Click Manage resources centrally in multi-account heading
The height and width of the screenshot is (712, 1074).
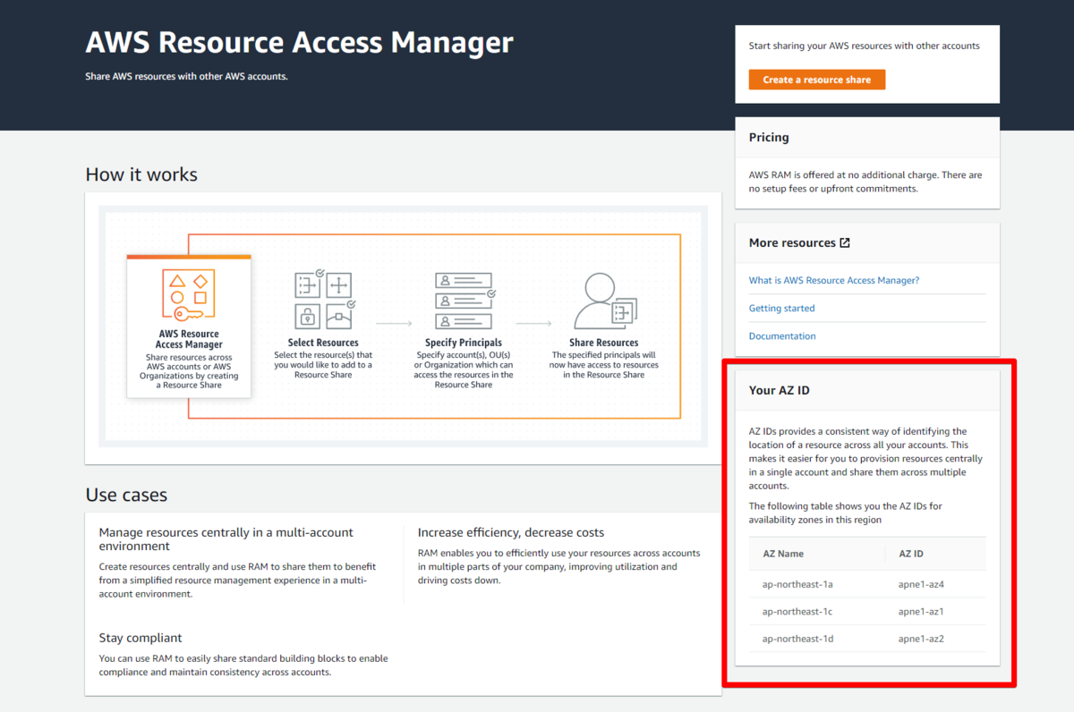[x=226, y=538]
